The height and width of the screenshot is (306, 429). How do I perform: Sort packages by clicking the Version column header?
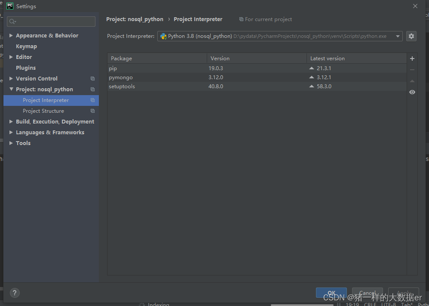(x=220, y=58)
